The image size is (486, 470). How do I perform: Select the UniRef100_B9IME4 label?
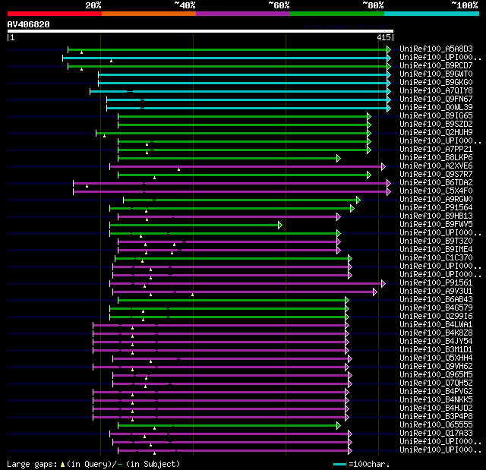[436, 250]
